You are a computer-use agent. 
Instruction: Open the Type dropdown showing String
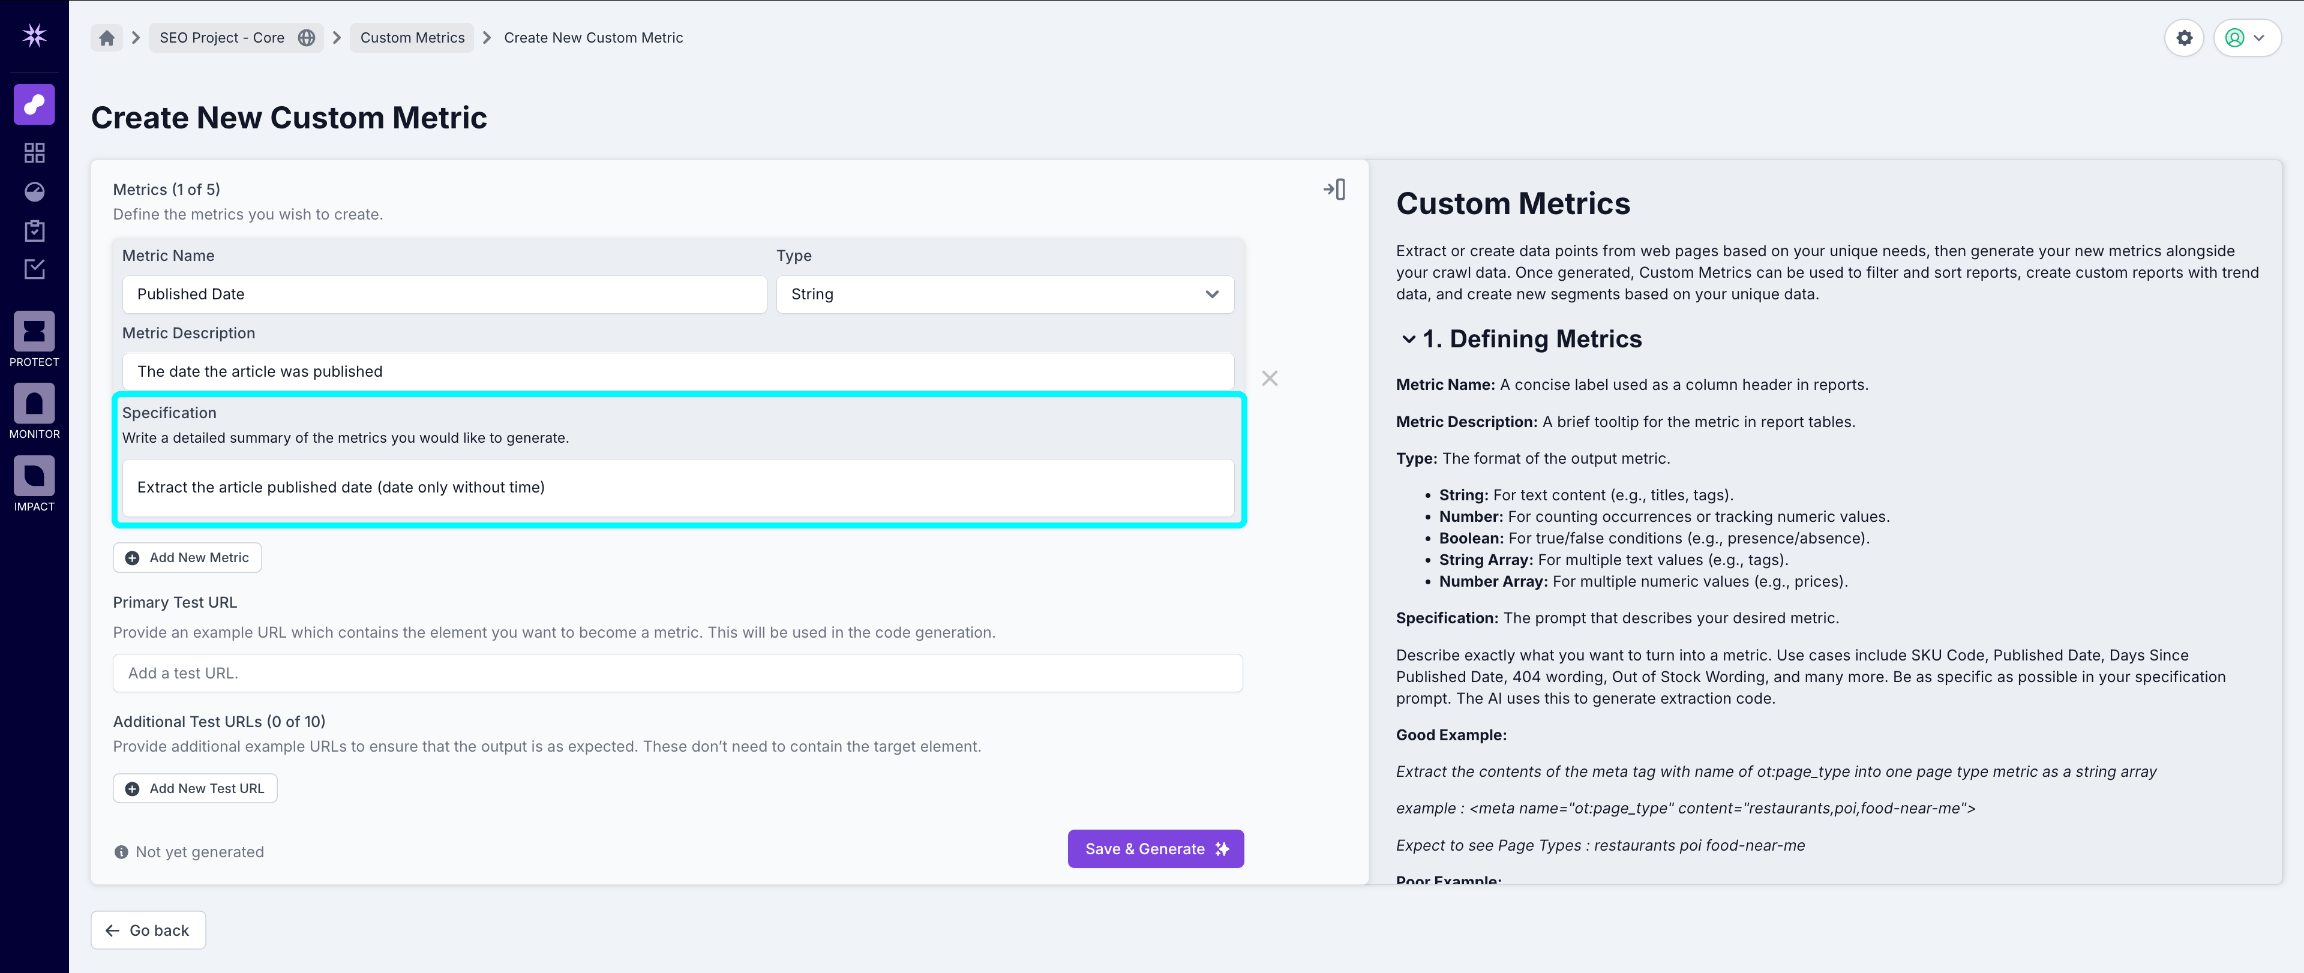tap(1004, 294)
